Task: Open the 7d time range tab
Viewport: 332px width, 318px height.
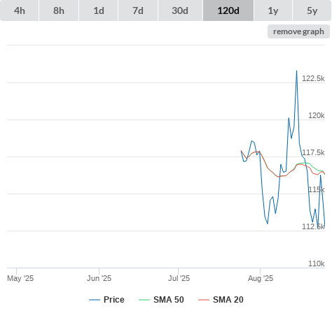Action: 138,10
